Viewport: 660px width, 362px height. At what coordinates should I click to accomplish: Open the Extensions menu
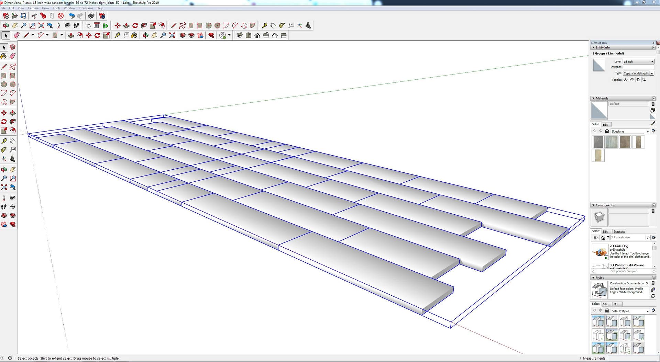pos(86,8)
